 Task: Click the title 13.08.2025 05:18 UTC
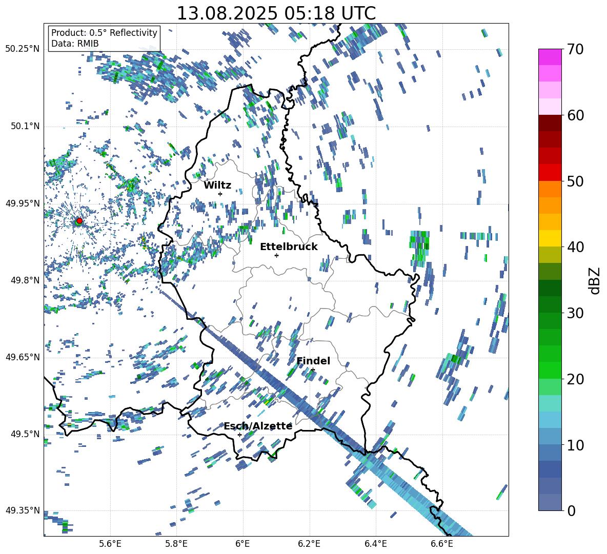click(276, 13)
